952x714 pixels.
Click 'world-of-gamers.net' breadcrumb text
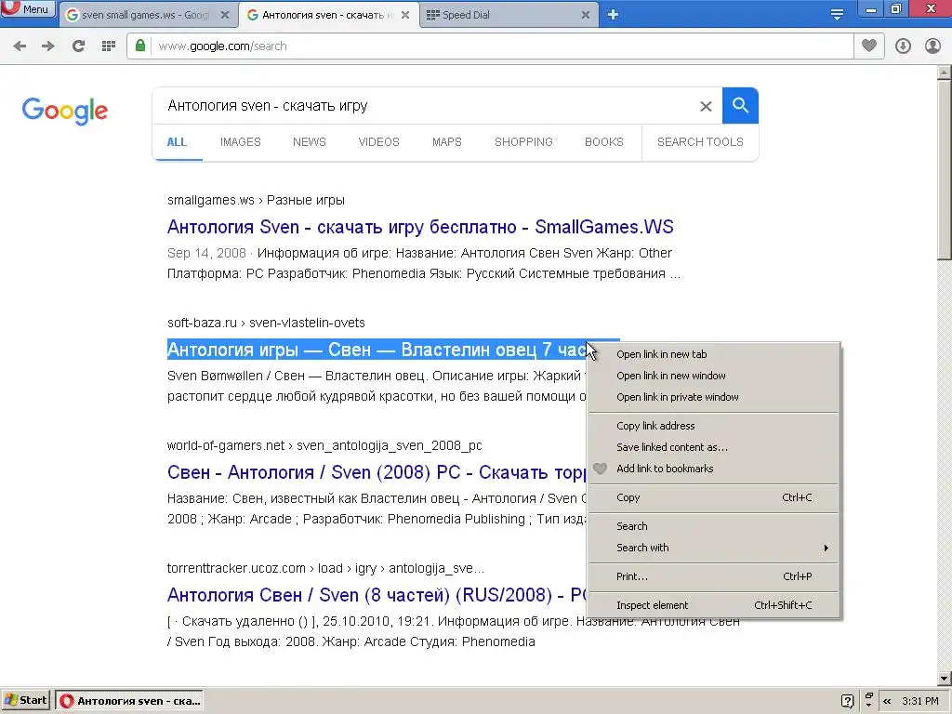(226, 445)
